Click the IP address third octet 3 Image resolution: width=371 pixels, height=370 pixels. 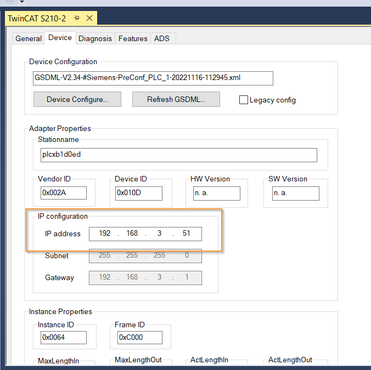(x=160, y=233)
